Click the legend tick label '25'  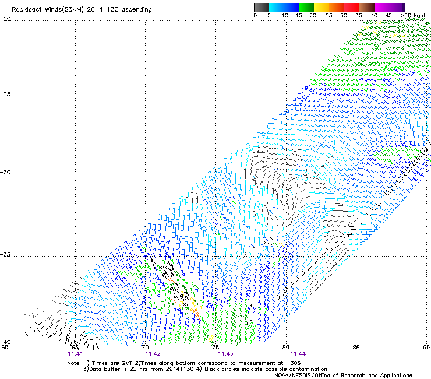(x=329, y=16)
